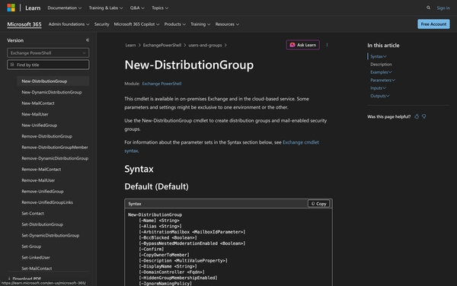Collapse the Version sidebar with double-chevron icon
This screenshot has width=457, height=286.
[x=88, y=40]
